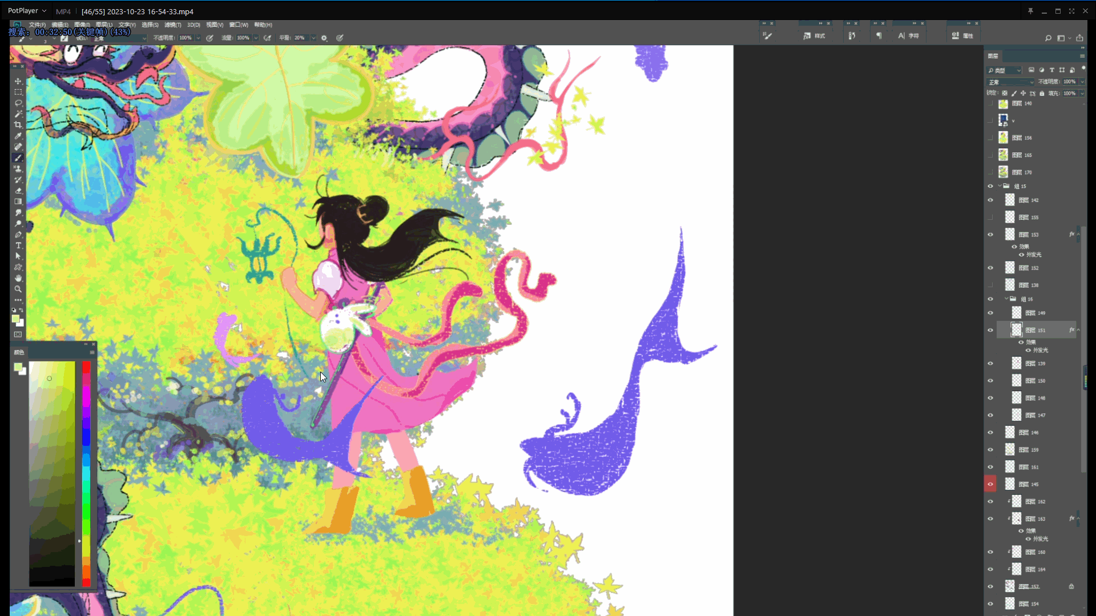
Task: Select layer thumbnail of 图层 156
Action: pyautogui.click(x=1003, y=138)
